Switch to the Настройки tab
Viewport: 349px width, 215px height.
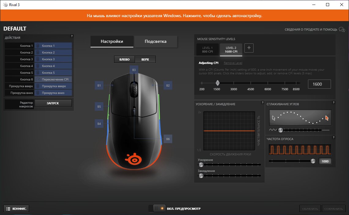coord(112,41)
